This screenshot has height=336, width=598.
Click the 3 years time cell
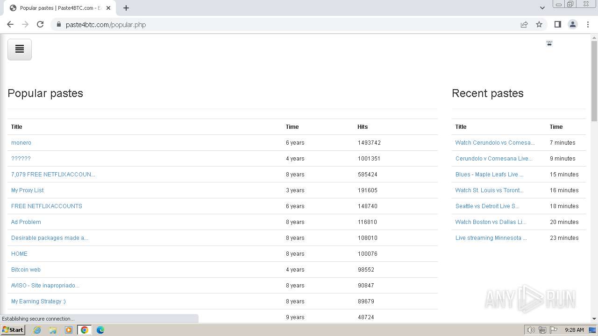click(x=295, y=190)
